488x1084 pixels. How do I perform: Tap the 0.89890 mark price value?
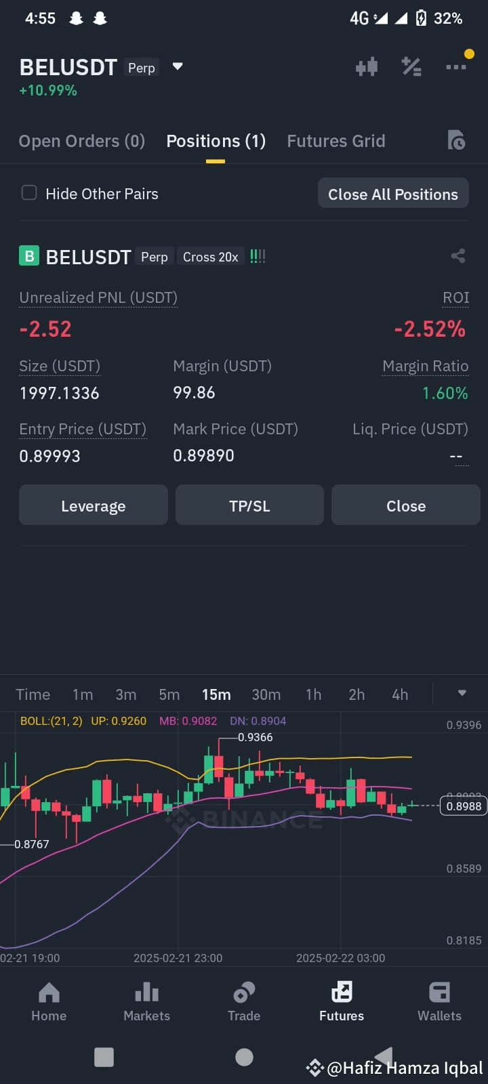(203, 455)
